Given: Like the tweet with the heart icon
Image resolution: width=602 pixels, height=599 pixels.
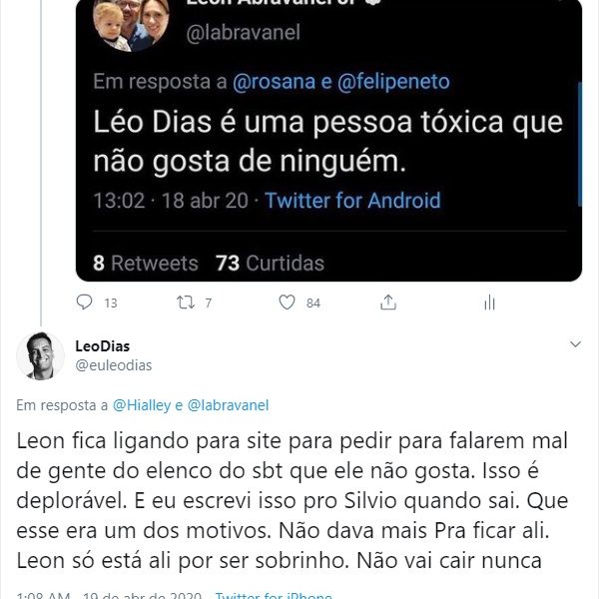Looking at the screenshot, I should (288, 302).
